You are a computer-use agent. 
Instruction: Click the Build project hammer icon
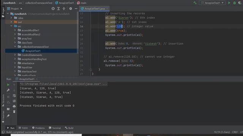pyautogui.click(x=195, y=3)
